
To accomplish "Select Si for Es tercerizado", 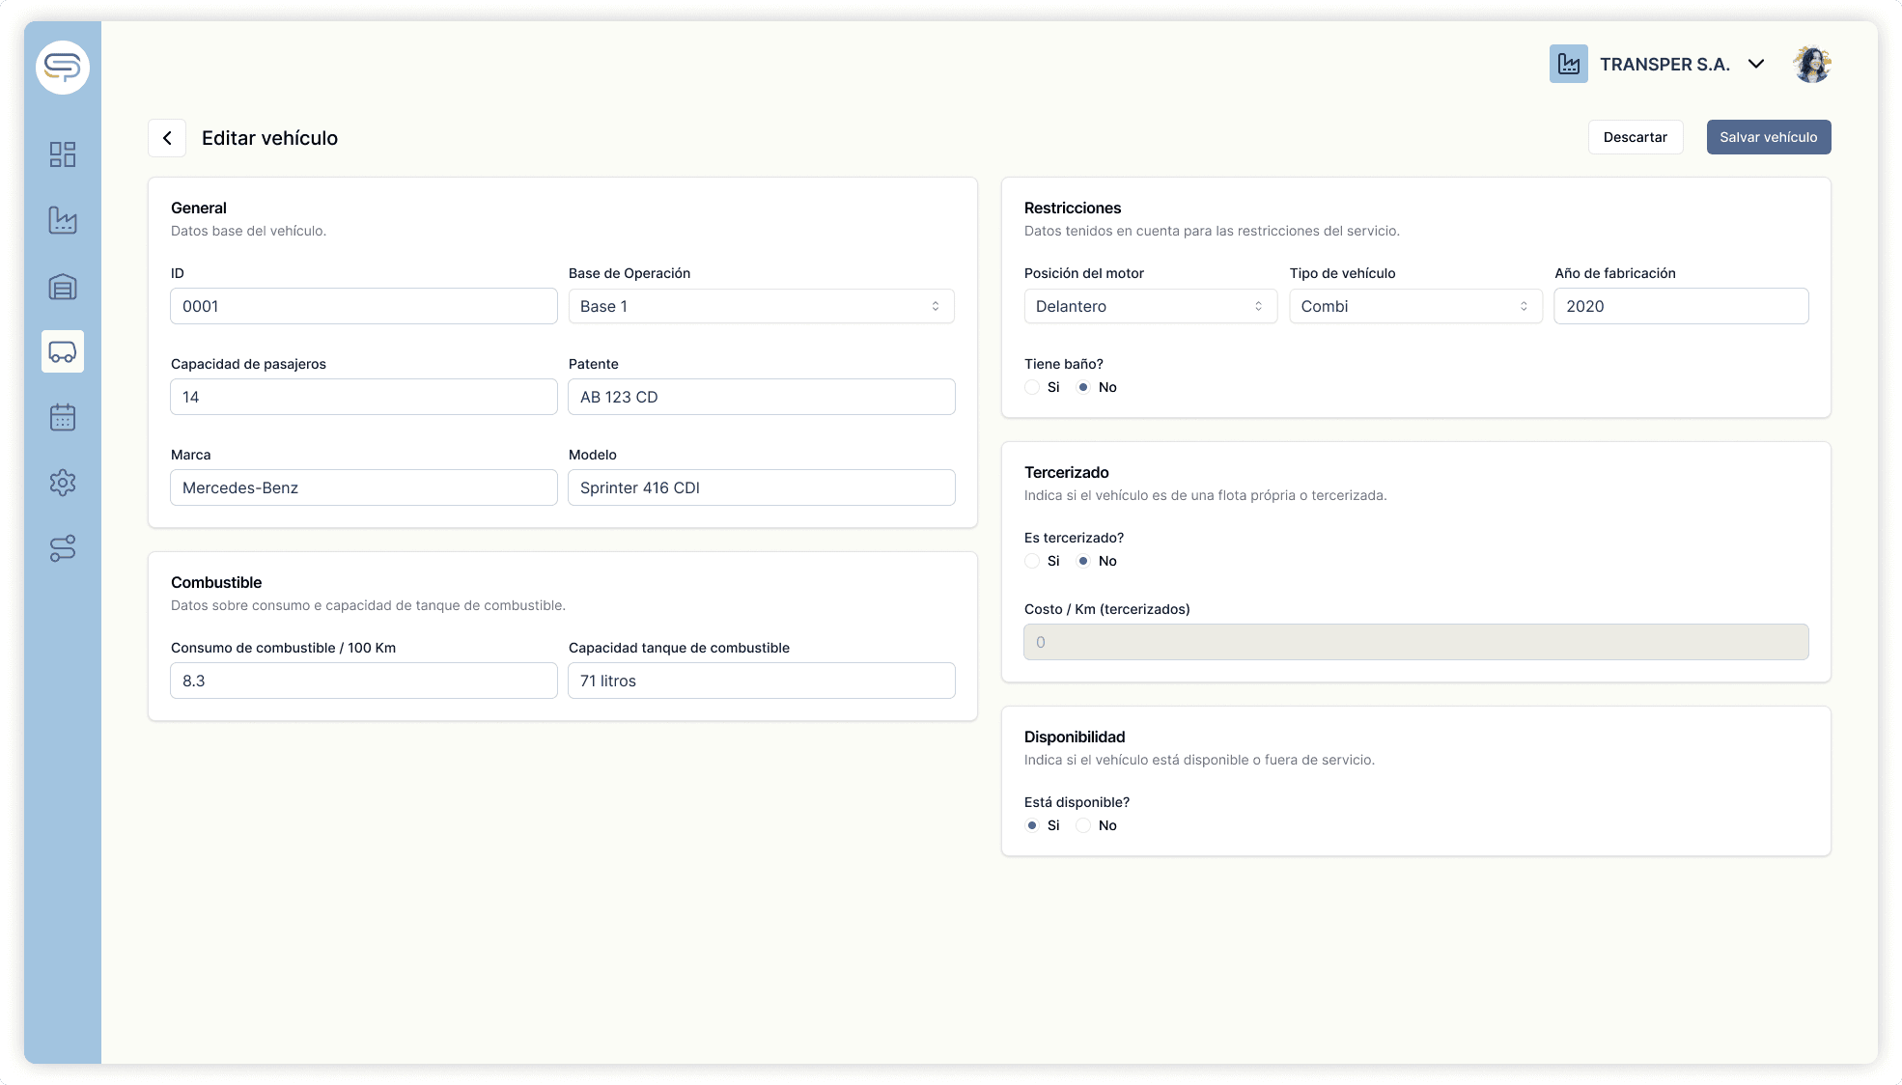I will pos(1032,561).
